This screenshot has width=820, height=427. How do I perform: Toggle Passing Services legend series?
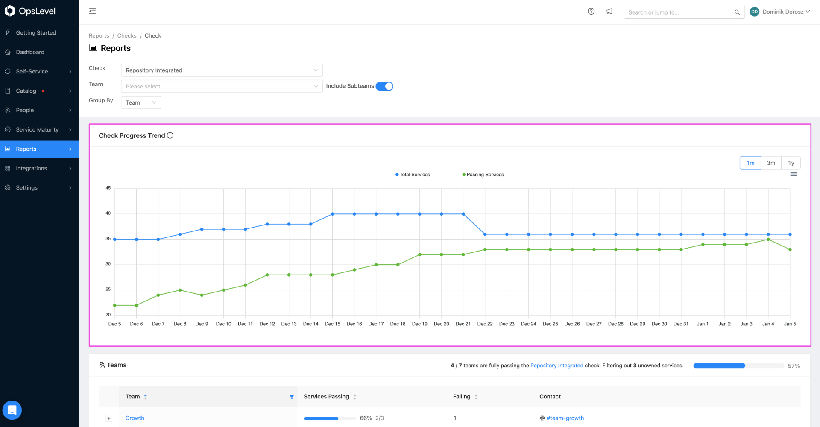point(483,175)
